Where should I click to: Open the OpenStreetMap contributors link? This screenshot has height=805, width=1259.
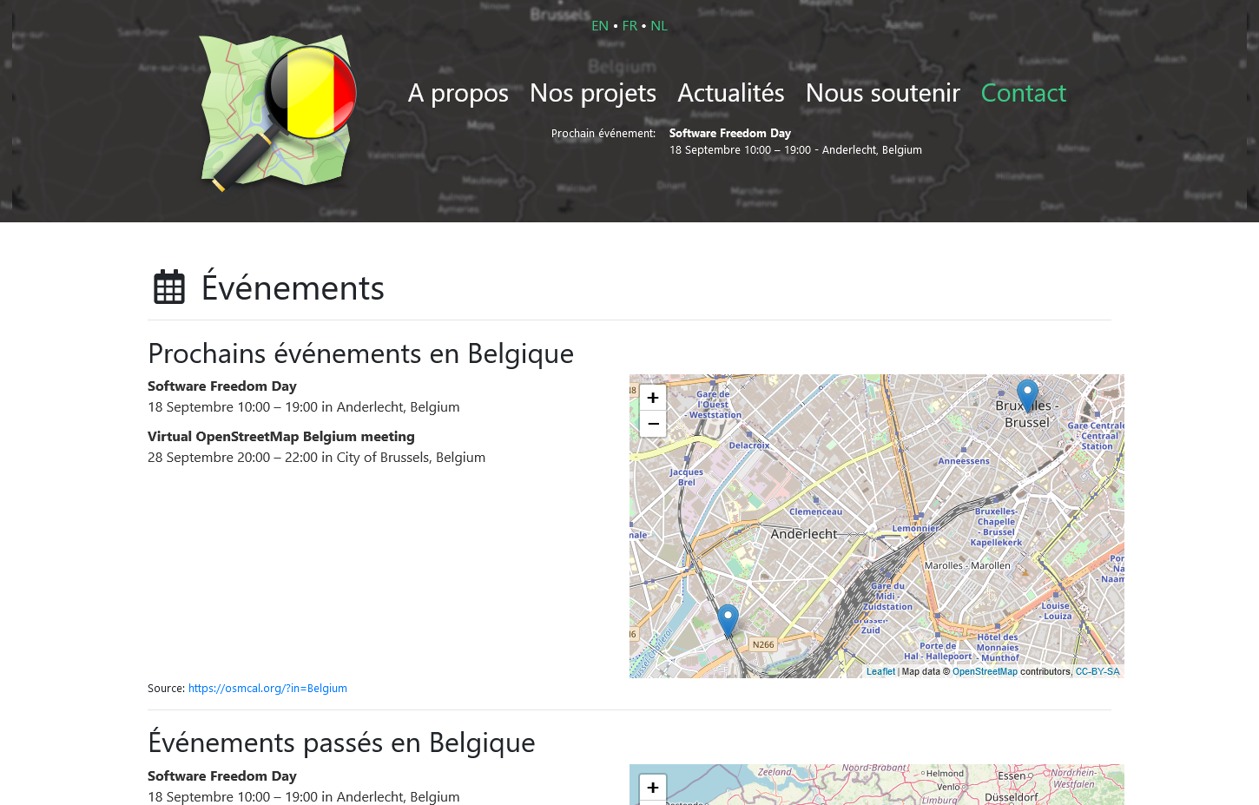[x=985, y=671]
